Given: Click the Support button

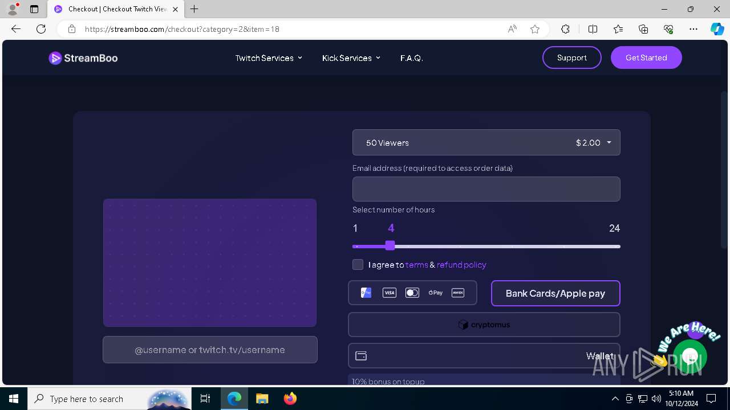Looking at the screenshot, I should coord(572,58).
